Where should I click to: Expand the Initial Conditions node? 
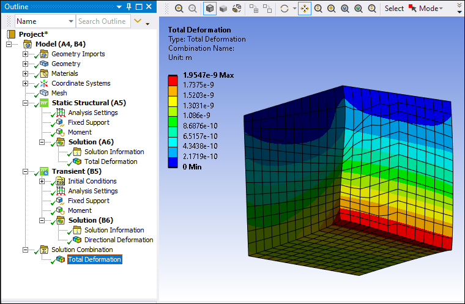click(42, 181)
